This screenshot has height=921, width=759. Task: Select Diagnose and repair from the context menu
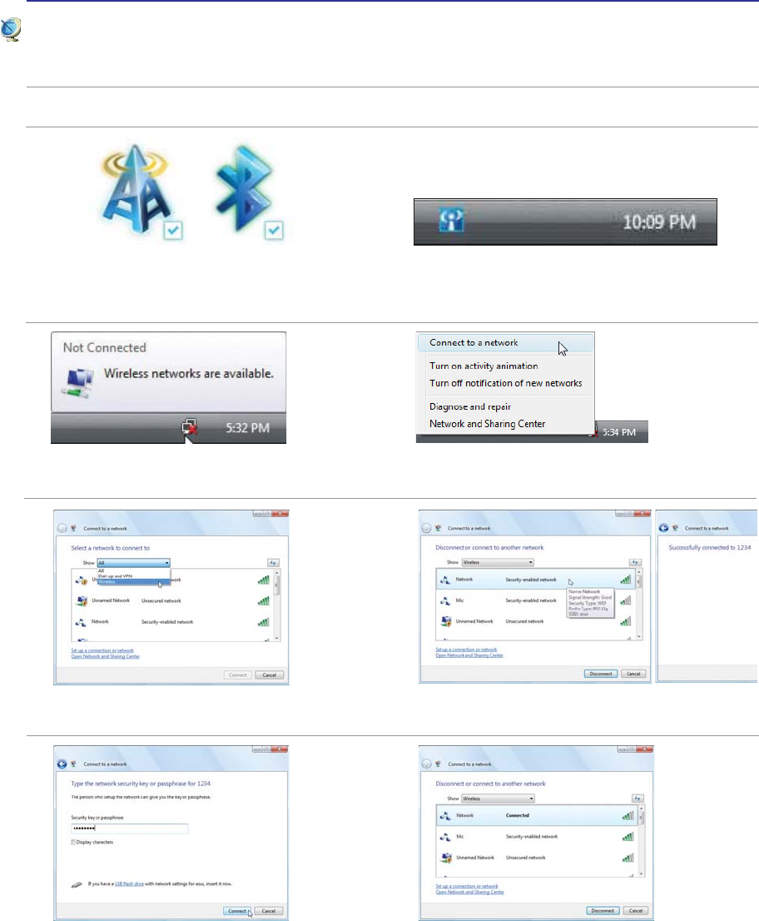click(x=470, y=406)
